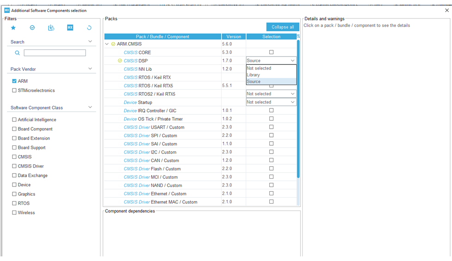
Task: Tick the RTOS class checkbox
Action: pos(14,203)
